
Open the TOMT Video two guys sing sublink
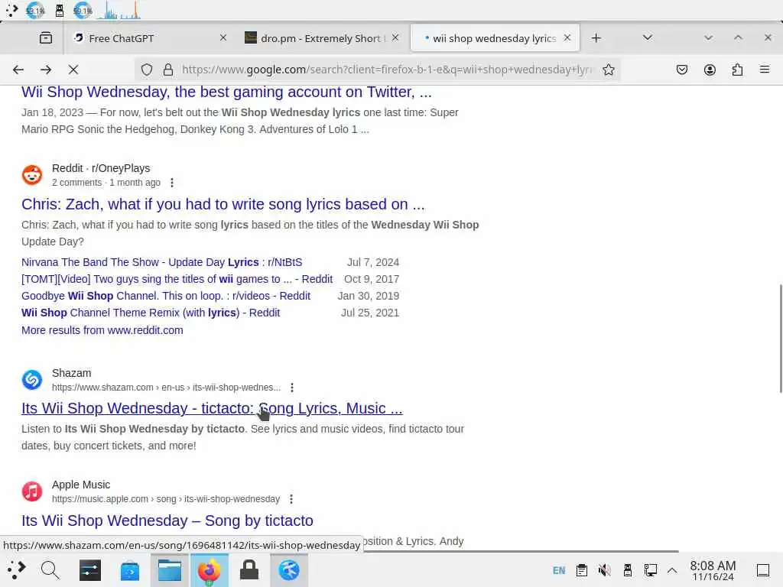(x=177, y=279)
